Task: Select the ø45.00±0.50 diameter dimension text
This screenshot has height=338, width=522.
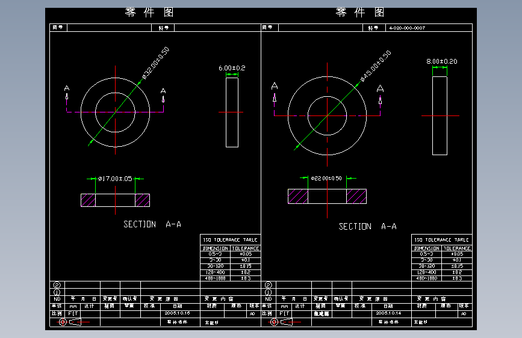Action: (376, 66)
